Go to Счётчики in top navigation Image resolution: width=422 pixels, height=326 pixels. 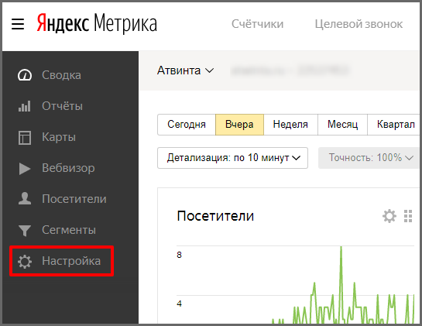[257, 24]
